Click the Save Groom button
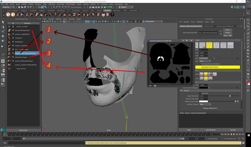The height and width of the screenshot is (147, 251). (23, 130)
